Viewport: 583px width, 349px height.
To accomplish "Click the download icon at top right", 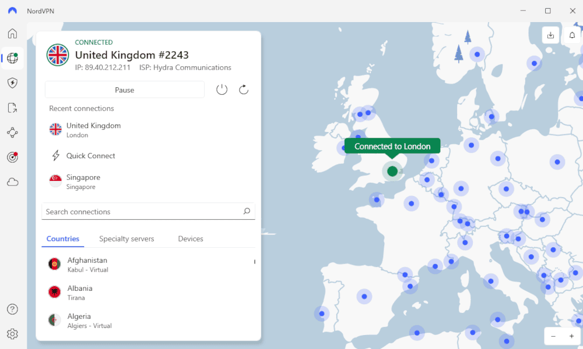I will tap(550, 35).
